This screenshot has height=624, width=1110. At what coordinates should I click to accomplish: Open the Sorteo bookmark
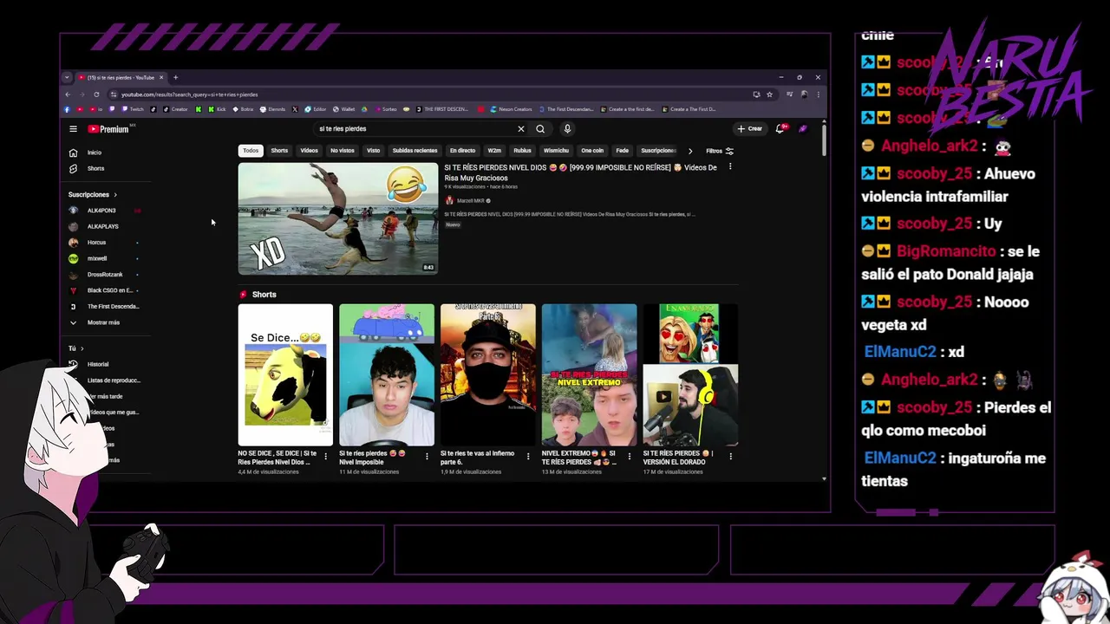(386, 109)
